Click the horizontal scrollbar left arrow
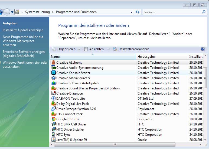The width and height of the screenshot is (209, 149). (x=52, y=144)
